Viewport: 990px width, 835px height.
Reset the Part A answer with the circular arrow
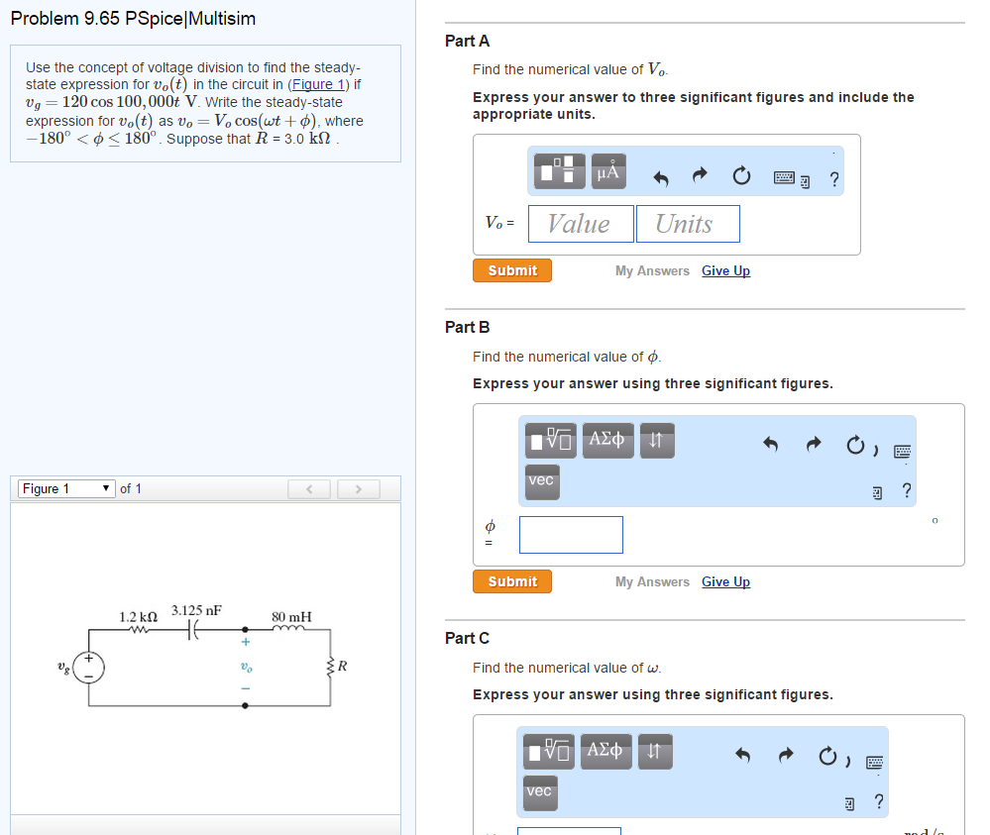pos(740,173)
